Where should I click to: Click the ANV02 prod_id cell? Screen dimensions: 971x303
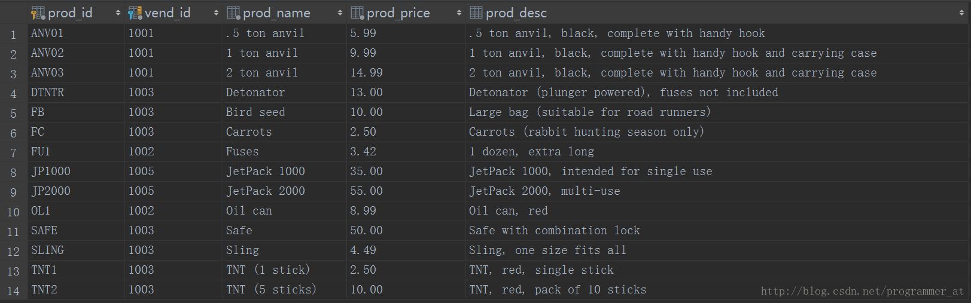click(47, 53)
